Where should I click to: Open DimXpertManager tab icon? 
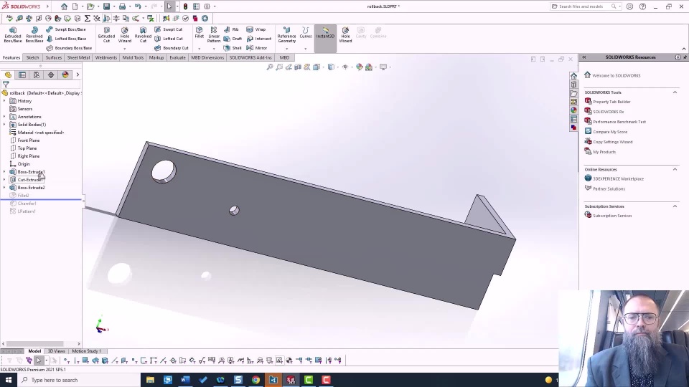[51, 75]
